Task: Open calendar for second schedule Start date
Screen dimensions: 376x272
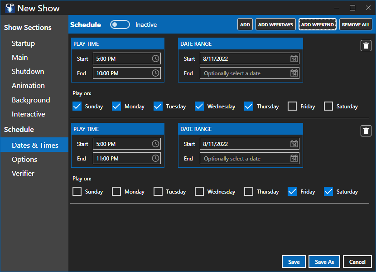Action: click(294, 144)
